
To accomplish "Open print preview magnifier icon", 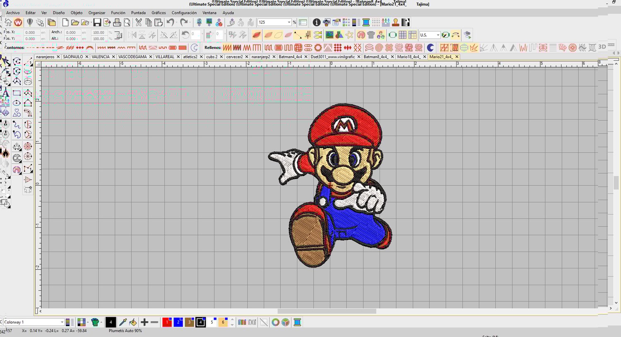I will [127, 22].
